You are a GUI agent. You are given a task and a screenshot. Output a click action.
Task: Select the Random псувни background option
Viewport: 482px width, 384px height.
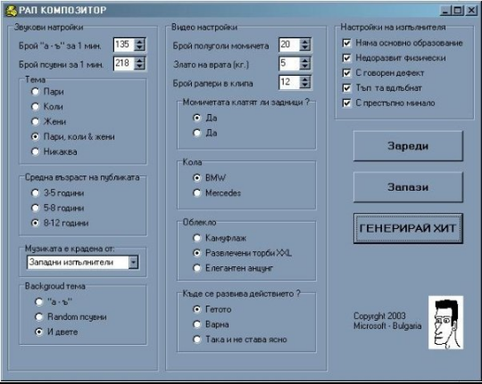(x=38, y=317)
